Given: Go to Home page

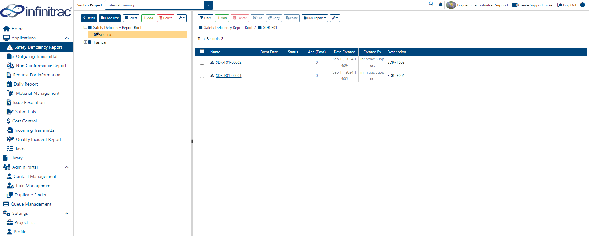Looking at the screenshot, I should coord(18,29).
